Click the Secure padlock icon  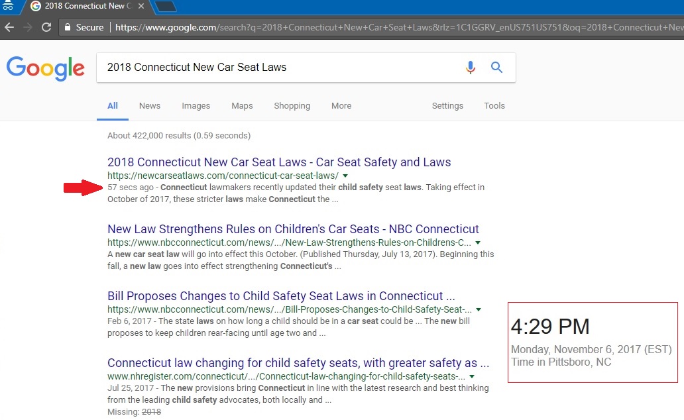(67, 27)
